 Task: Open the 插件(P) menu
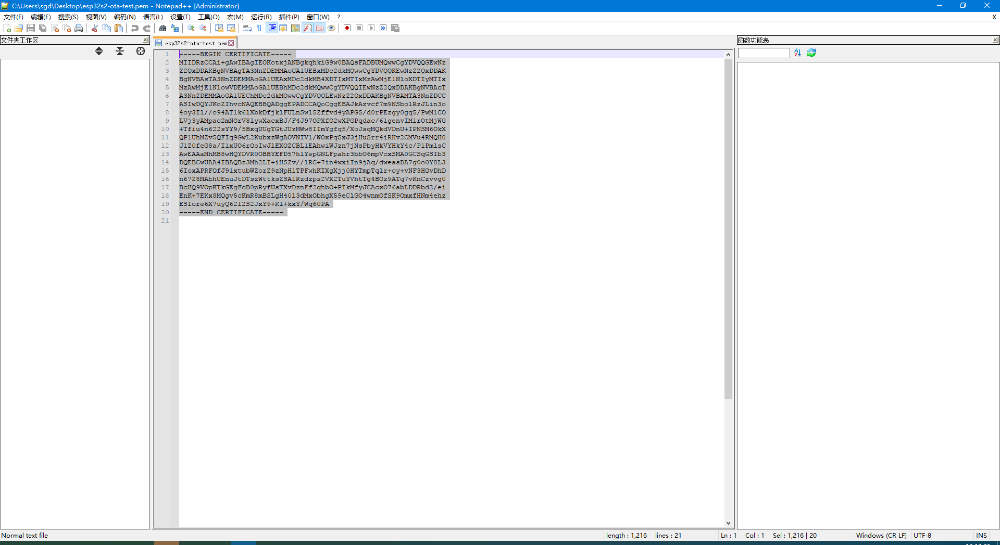289,17
